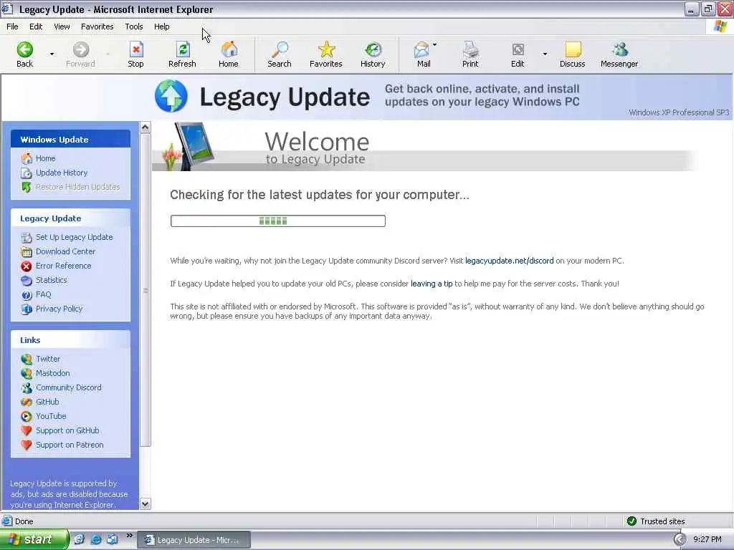The width and height of the screenshot is (734, 550).
Task: Open the Tools menu
Action: click(134, 26)
